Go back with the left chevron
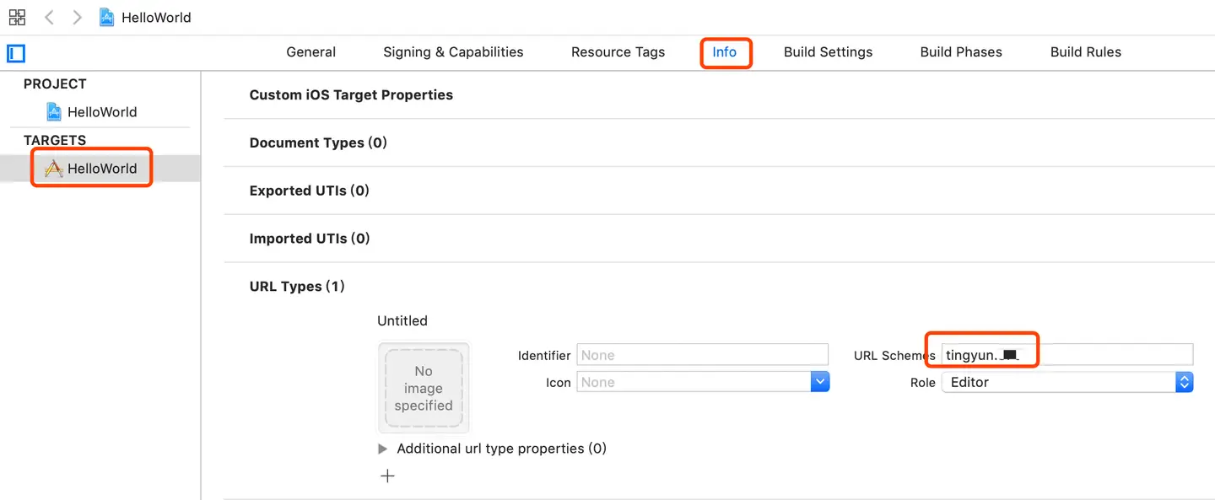 click(x=49, y=17)
